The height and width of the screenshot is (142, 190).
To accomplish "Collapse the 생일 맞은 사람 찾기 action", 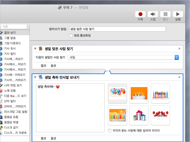I will [x=35, y=49].
